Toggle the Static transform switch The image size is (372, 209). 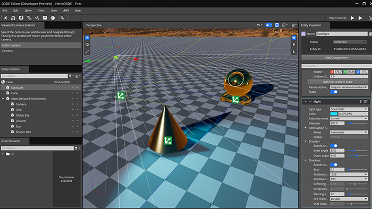[x=334, y=92]
